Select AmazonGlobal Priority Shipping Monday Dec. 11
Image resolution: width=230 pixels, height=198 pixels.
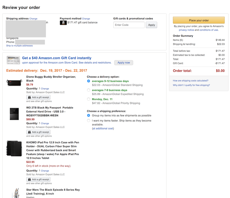[x=89, y=99]
